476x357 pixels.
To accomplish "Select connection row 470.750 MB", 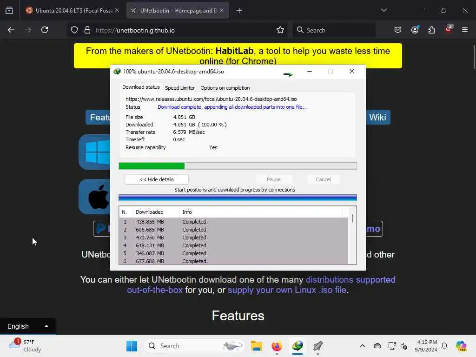I will (x=233, y=238).
